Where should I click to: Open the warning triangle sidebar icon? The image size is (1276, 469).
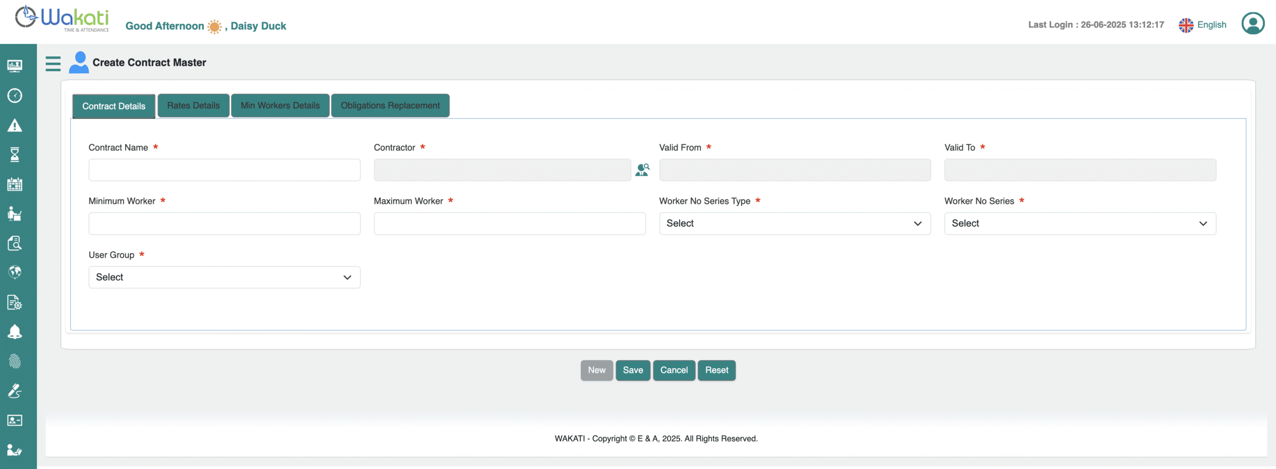[14, 126]
